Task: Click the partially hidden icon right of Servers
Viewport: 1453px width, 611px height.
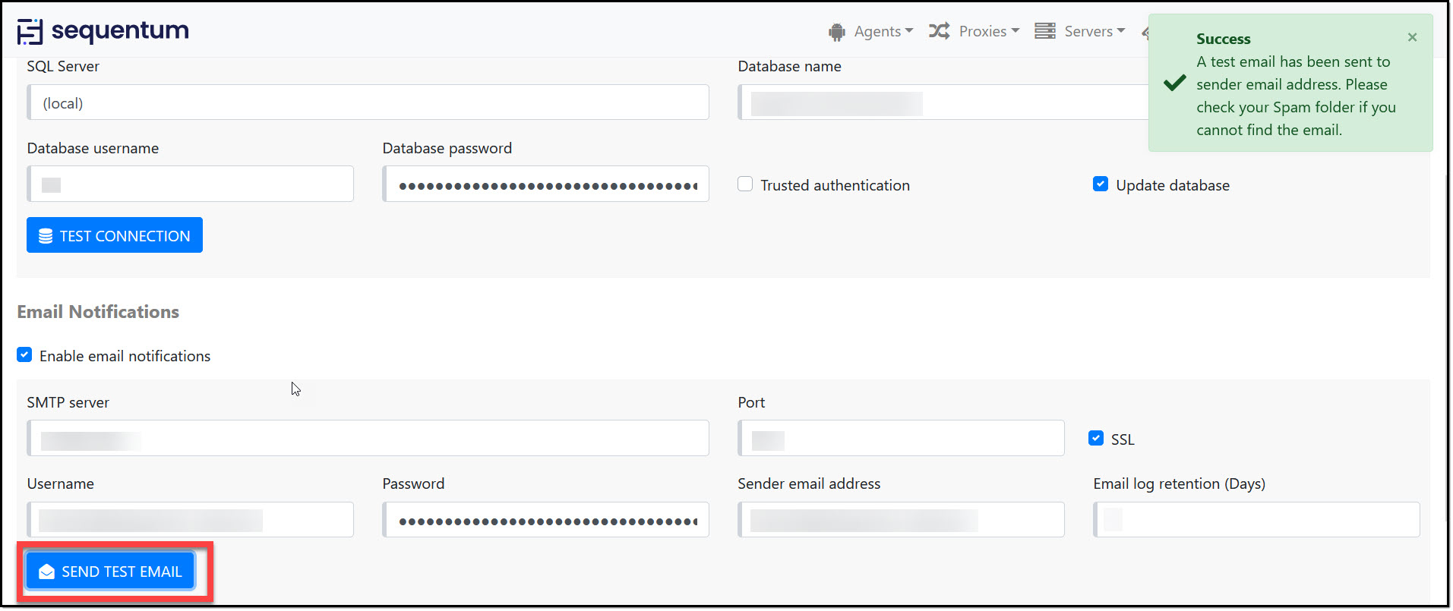Action: (1147, 31)
